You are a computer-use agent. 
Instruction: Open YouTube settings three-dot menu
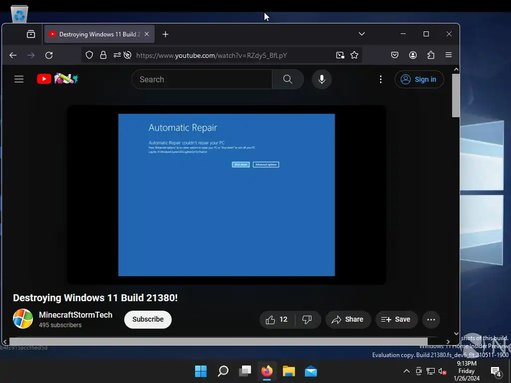[381, 79]
